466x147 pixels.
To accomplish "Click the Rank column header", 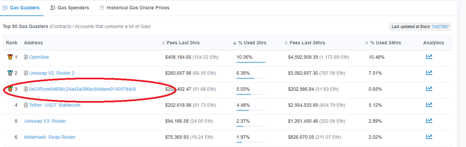I will 11,43.
